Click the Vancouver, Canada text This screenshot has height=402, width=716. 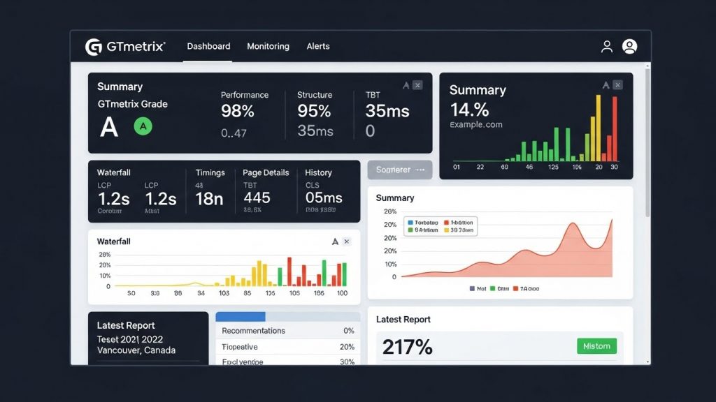[136, 350]
